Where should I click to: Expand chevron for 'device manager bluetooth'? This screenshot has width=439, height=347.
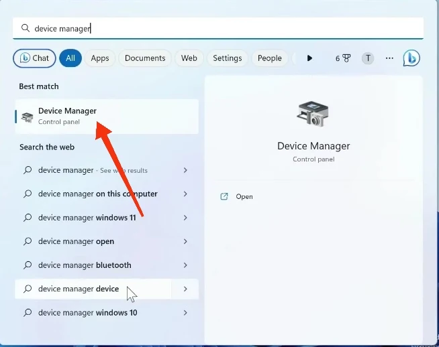point(185,265)
